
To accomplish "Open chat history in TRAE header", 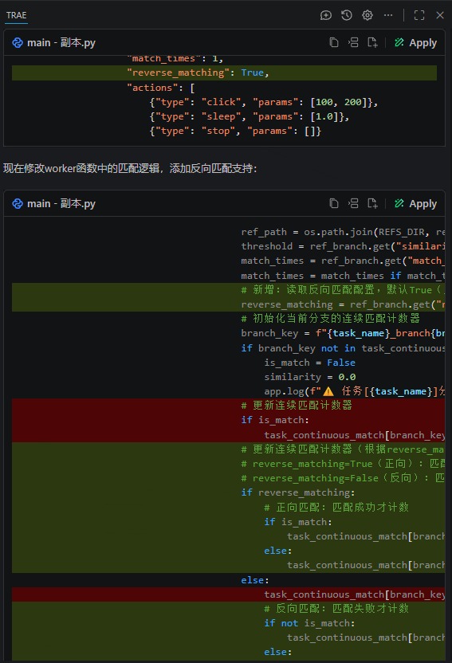I will [347, 15].
